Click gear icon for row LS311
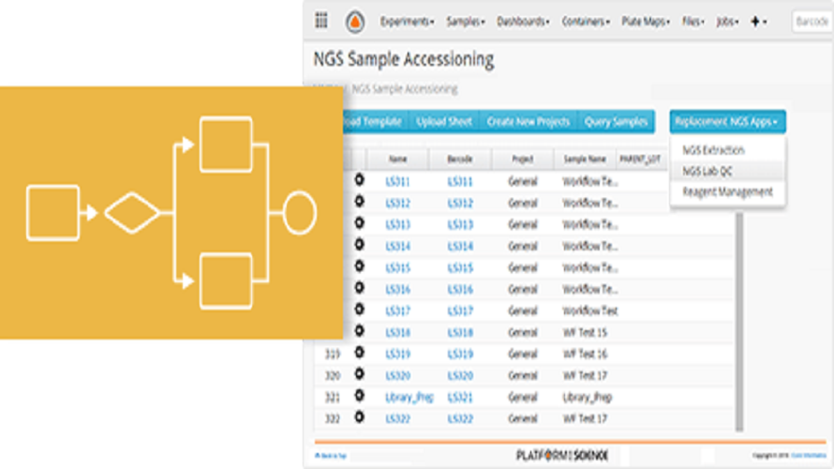The height and width of the screenshot is (469, 834). click(x=359, y=180)
